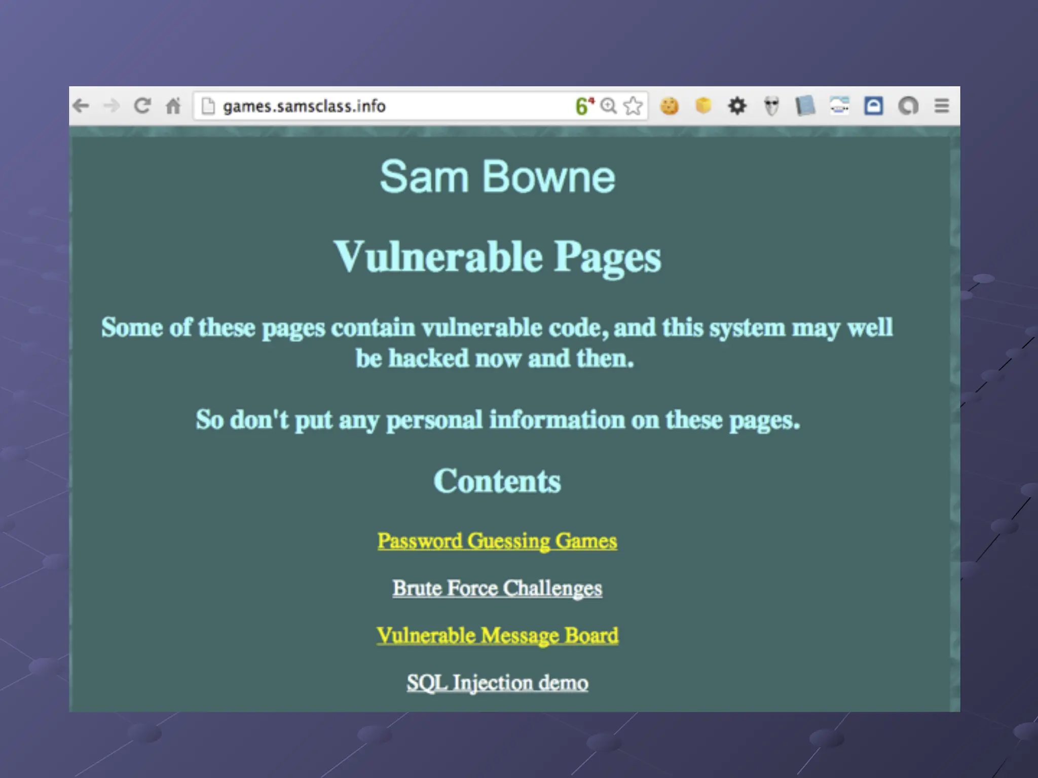Open the Vulnerable Message Board link
Screen dimensions: 1038x778
497,635
